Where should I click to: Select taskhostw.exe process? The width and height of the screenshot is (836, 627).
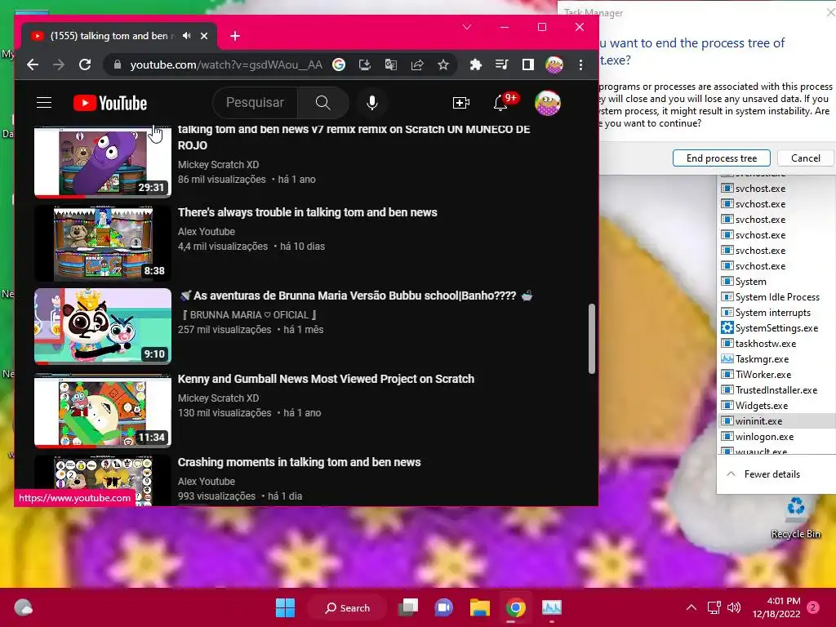(x=777, y=344)
